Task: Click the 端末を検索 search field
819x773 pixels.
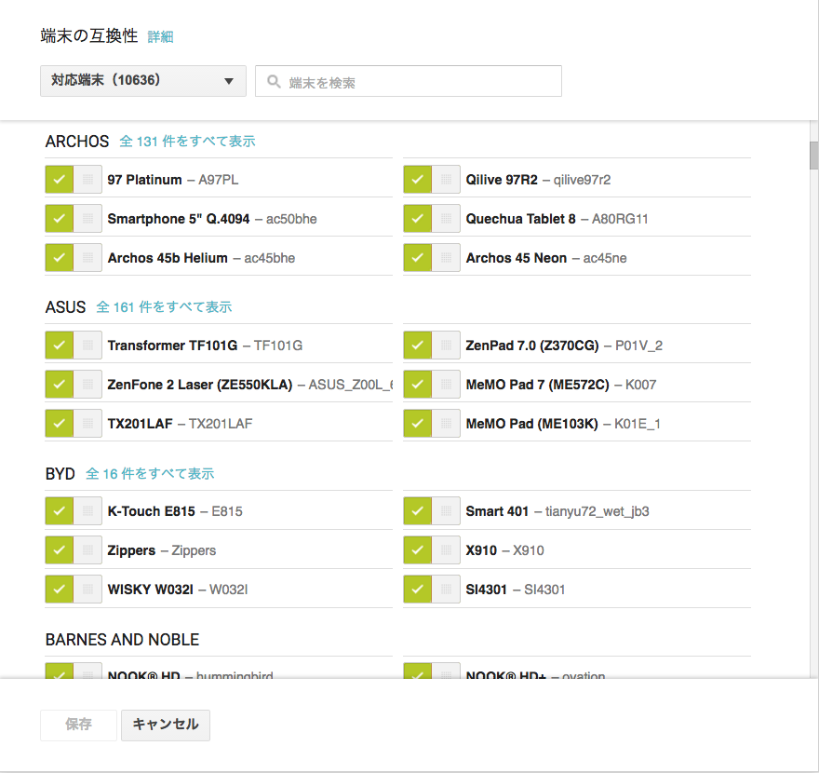Action: (408, 81)
